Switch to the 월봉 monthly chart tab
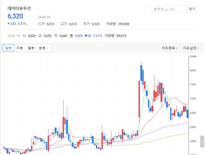 [31, 48]
